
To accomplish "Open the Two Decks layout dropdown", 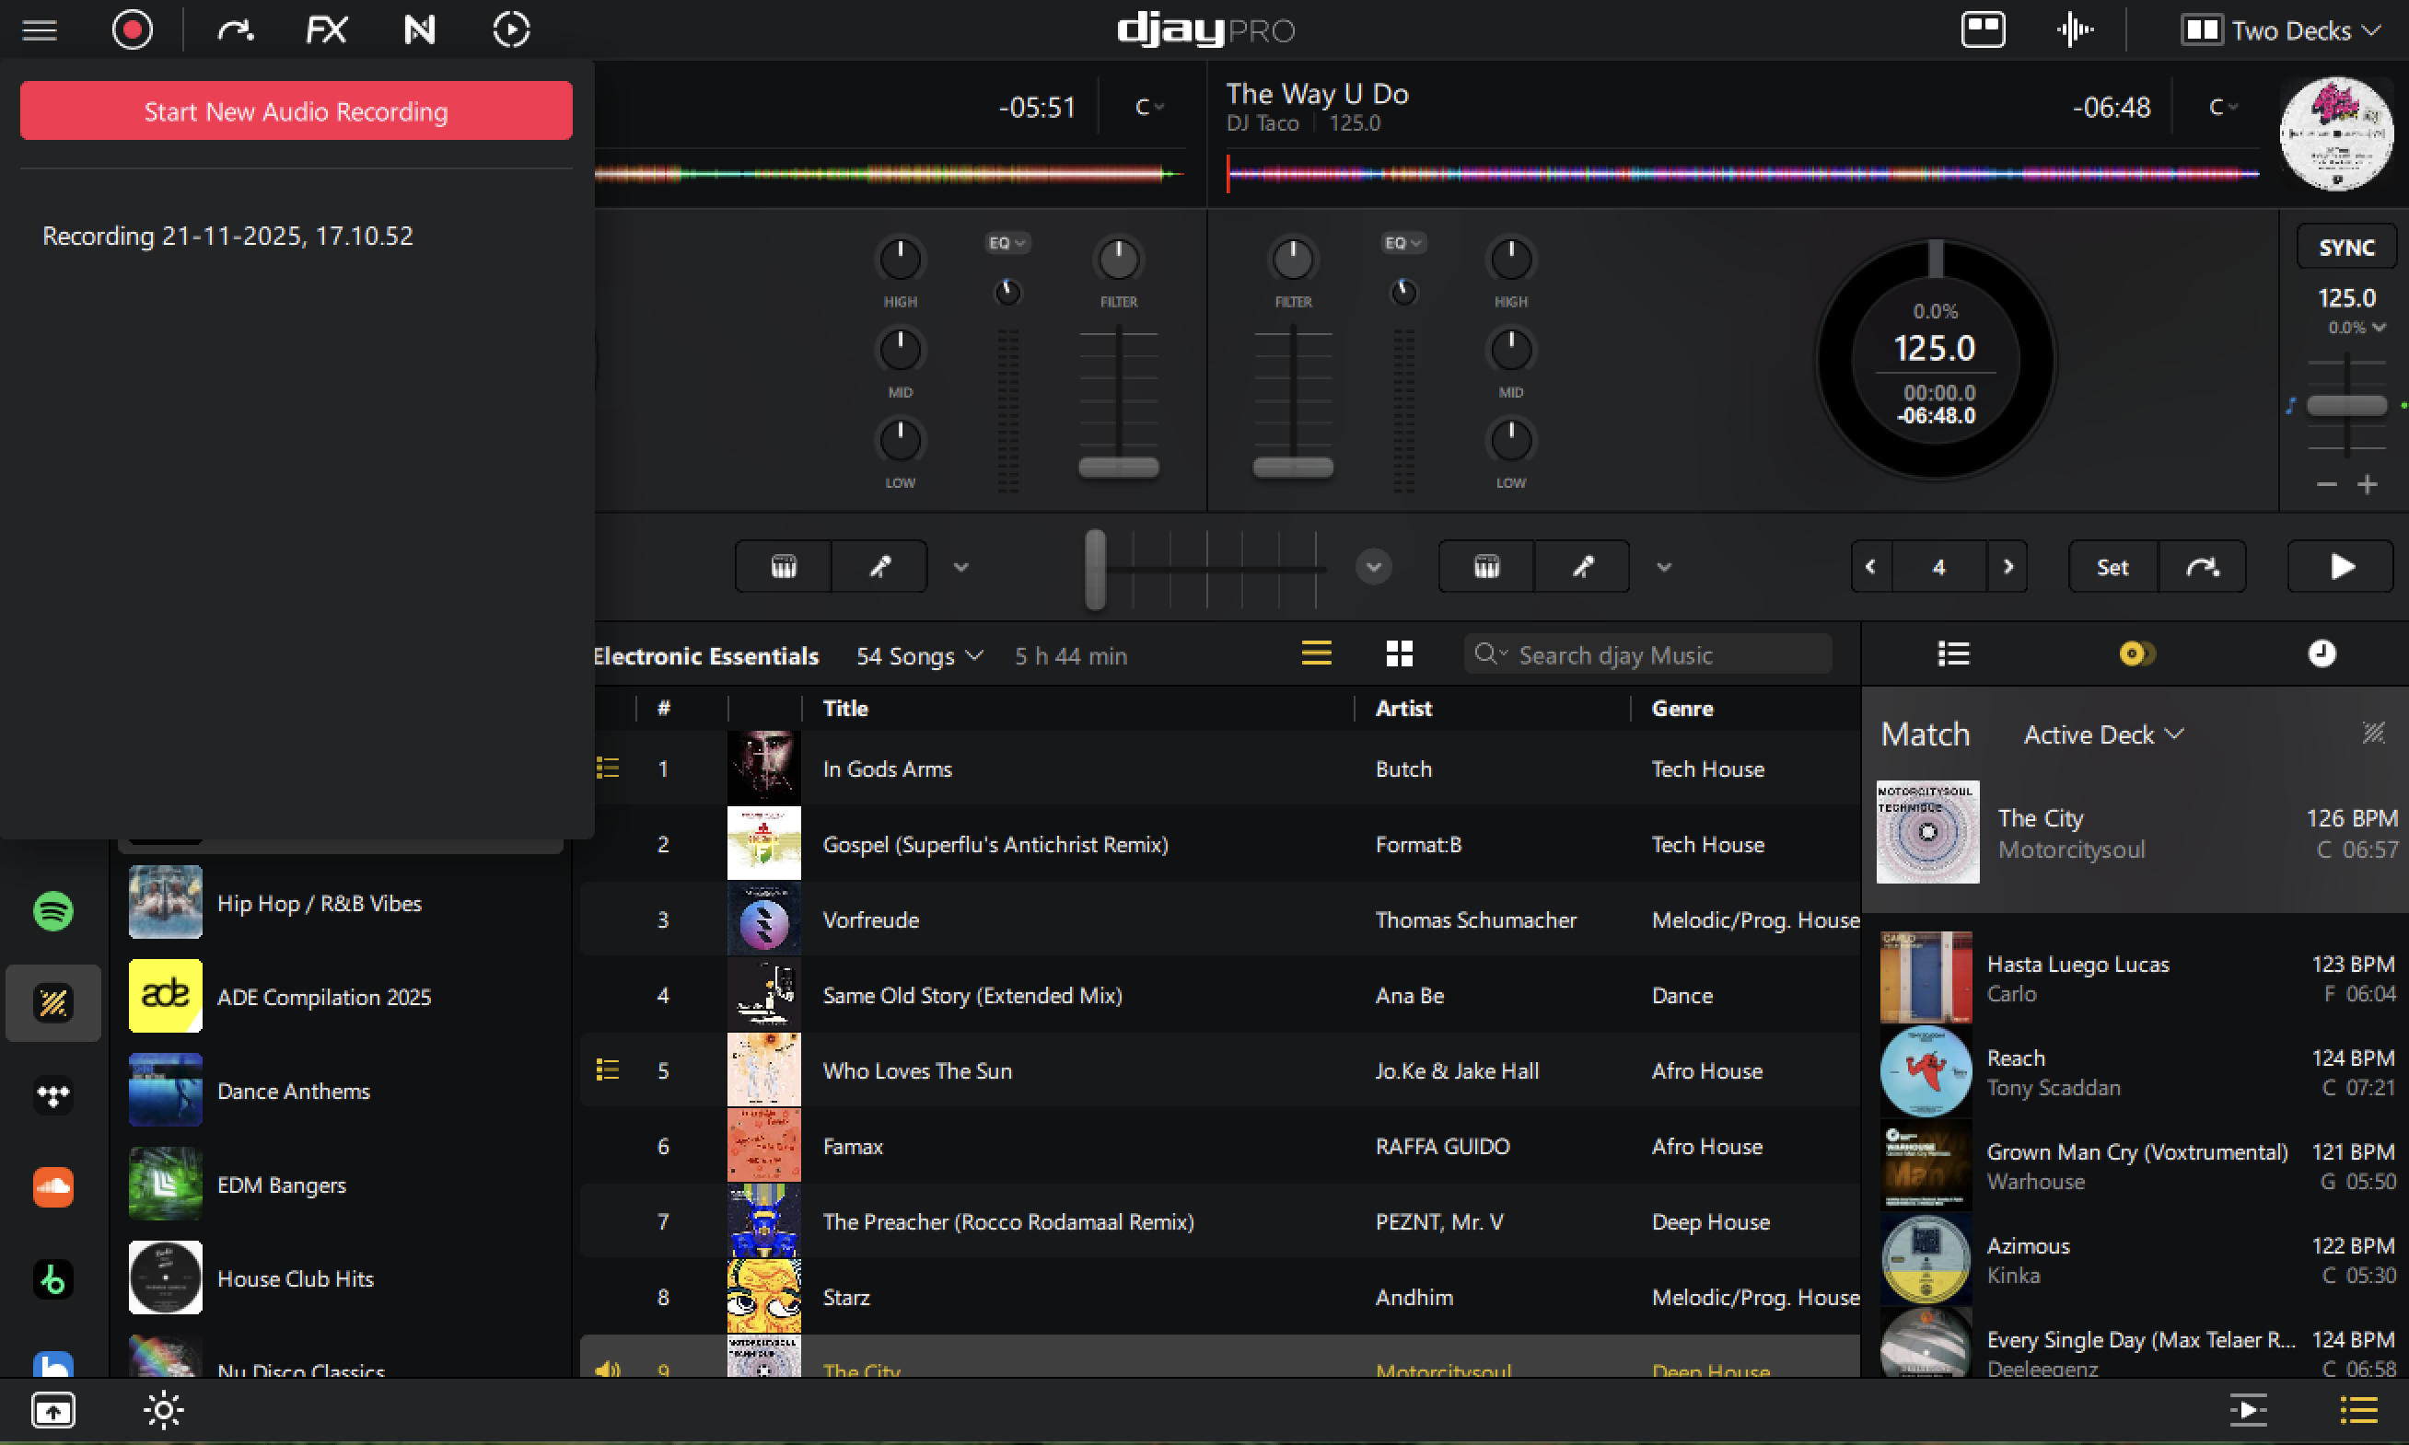I will (2279, 30).
